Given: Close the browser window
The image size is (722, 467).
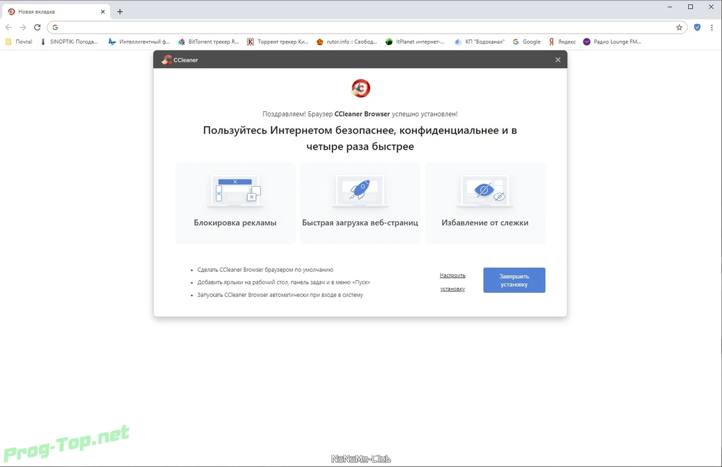Looking at the screenshot, I should tap(711, 7).
